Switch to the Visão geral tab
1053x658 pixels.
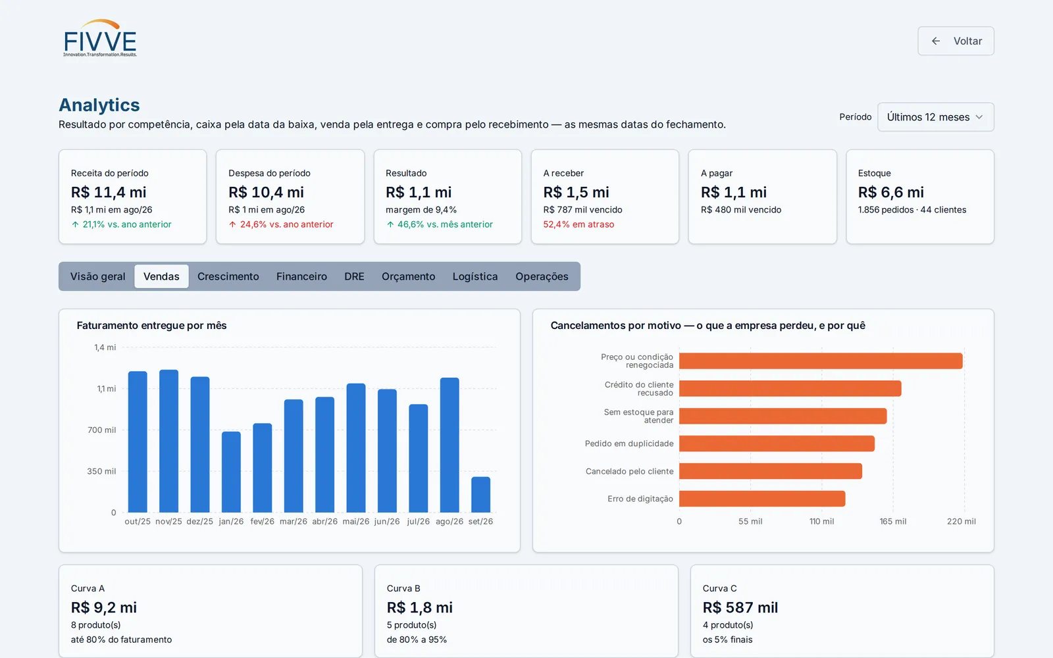click(x=97, y=276)
